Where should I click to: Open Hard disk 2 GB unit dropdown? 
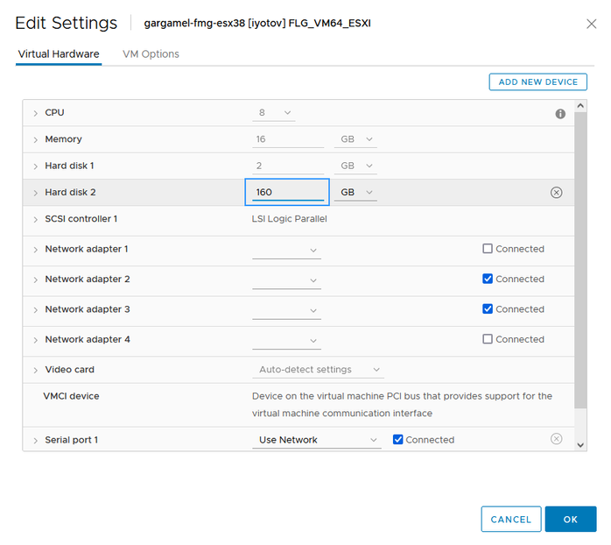357,192
